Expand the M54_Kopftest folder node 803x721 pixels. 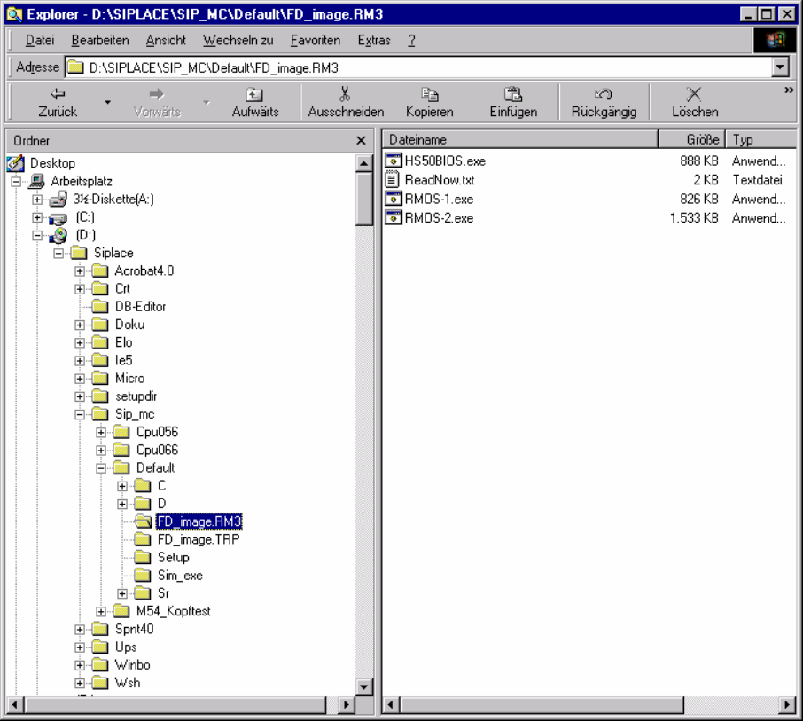coord(101,611)
